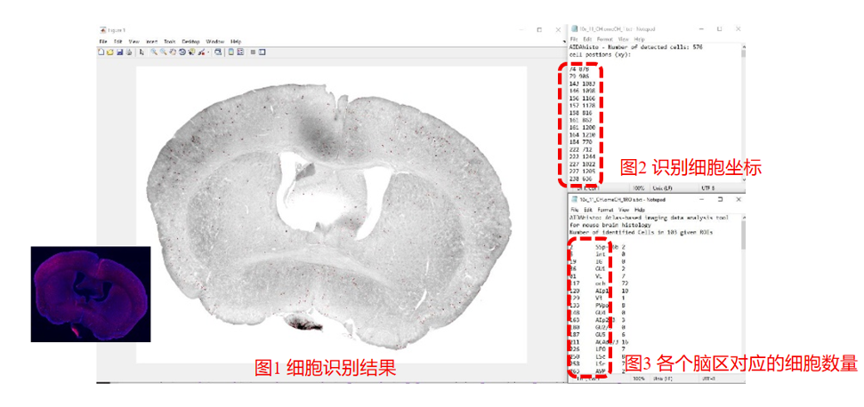Click New Figure icon in Figure 1 toolbar
This screenshot has height=407, width=864.
pyautogui.click(x=101, y=52)
